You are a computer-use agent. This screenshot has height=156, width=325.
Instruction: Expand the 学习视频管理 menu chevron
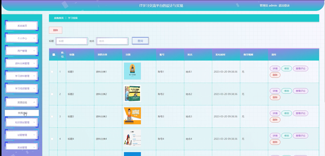pyautogui.click(x=34, y=88)
